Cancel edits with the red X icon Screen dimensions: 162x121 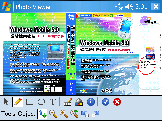pos(117,102)
